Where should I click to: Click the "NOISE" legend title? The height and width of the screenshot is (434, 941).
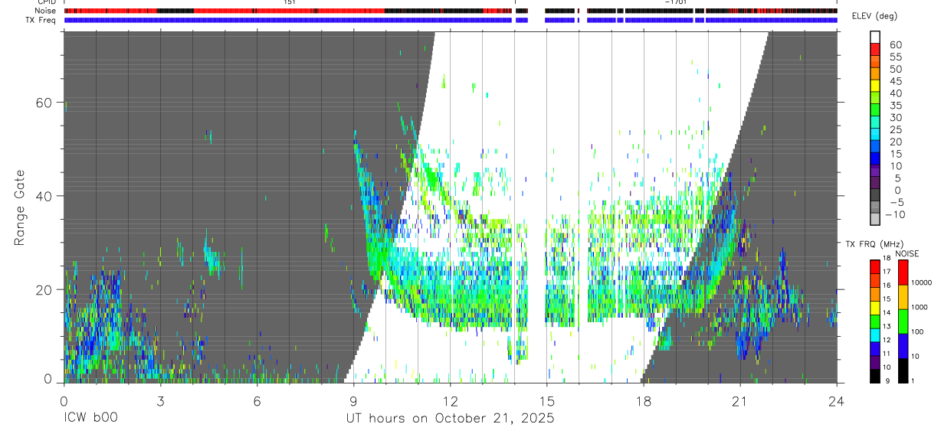(x=907, y=254)
